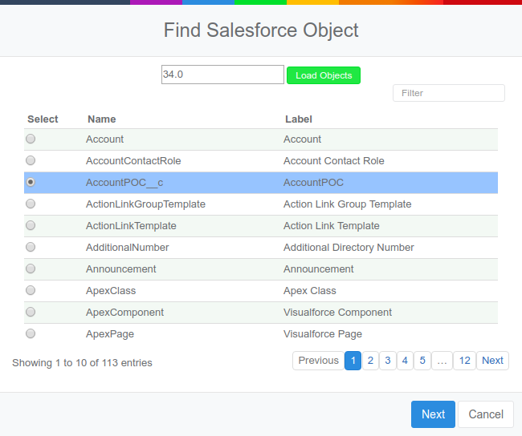Viewport: 522px width, 436px height.
Task: Open pagination page 2
Action: point(370,361)
